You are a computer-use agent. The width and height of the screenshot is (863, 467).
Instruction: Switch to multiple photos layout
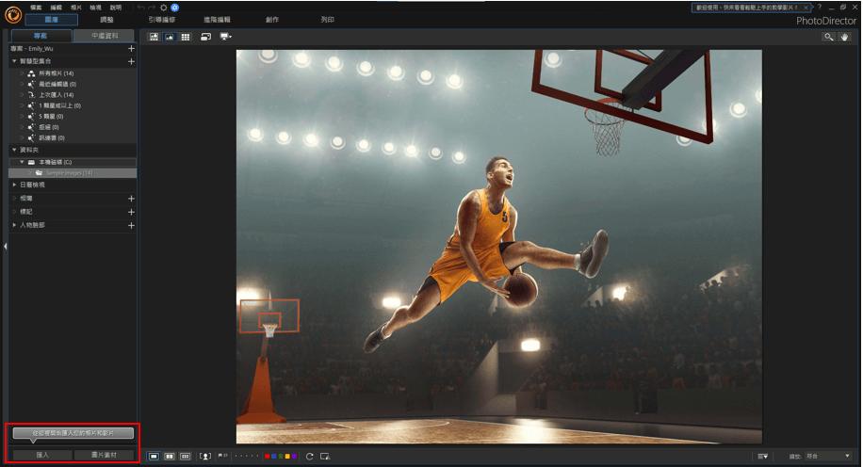coord(186,456)
